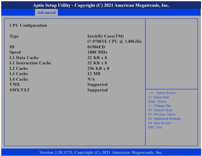Select the Speed row label
Viewport: 202px width, 156px height.
click(x=15, y=52)
